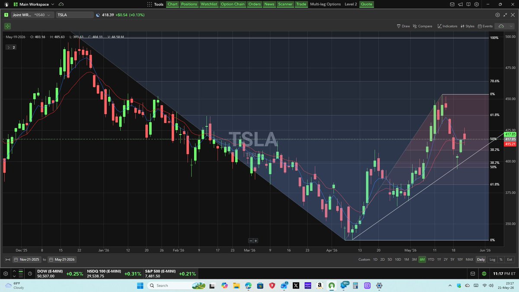The image size is (519, 292).
Task: Click the red 415.21 price axis label
Action: point(510,144)
